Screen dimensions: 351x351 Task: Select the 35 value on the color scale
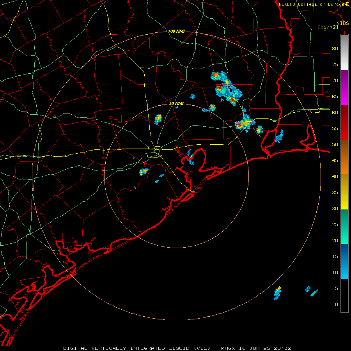(x=335, y=193)
